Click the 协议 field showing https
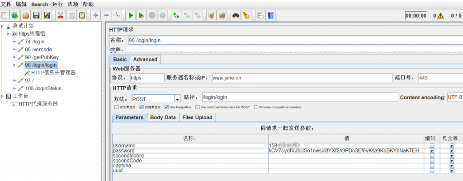Image resolution: width=463 pixels, height=181 pixels. (147, 78)
